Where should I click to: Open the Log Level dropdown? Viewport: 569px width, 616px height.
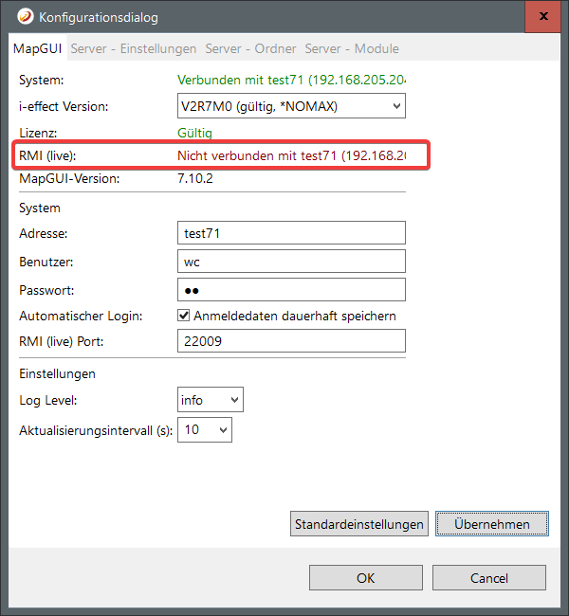pos(210,400)
